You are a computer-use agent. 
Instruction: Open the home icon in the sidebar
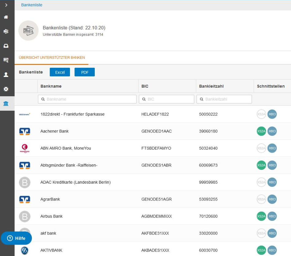6,17
